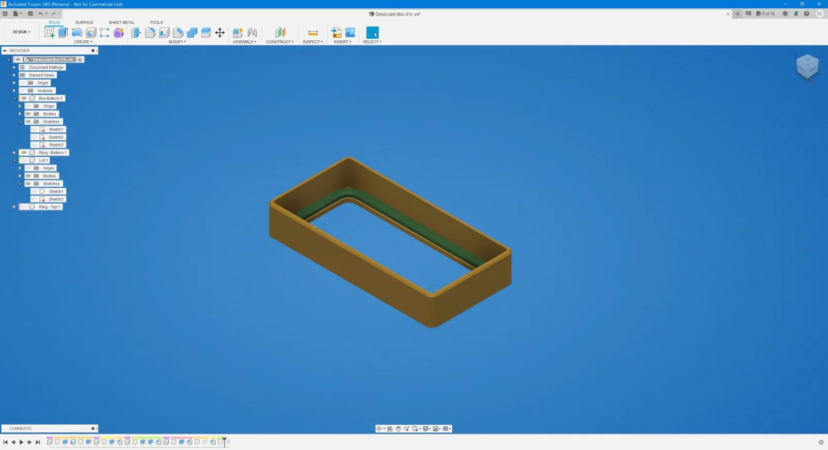Viewport: 828px width, 450px height.
Task: Open the MODIFY dropdown menu
Action: pos(177,42)
